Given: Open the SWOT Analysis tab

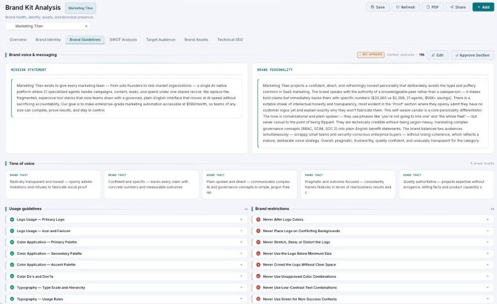Looking at the screenshot, I should click(x=123, y=40).
